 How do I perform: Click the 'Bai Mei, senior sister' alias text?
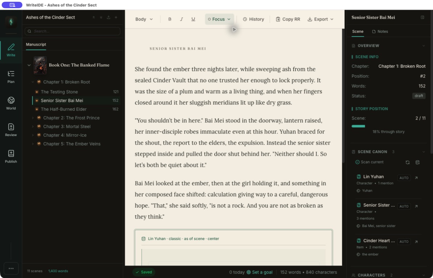point(379,226)
